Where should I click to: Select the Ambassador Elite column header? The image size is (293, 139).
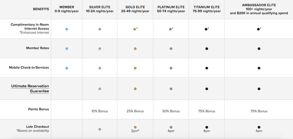point(259,9)
